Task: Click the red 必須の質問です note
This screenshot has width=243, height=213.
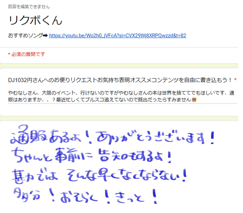Action: (26, 54)
